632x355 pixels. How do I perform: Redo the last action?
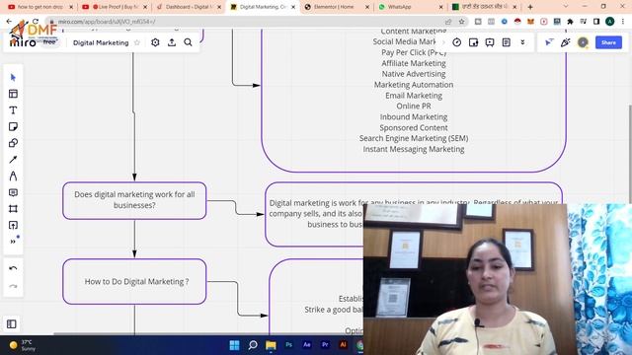coord(13,286)
